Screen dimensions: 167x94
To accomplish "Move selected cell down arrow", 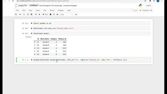I will pyautogui.click(x=39, y=14).
